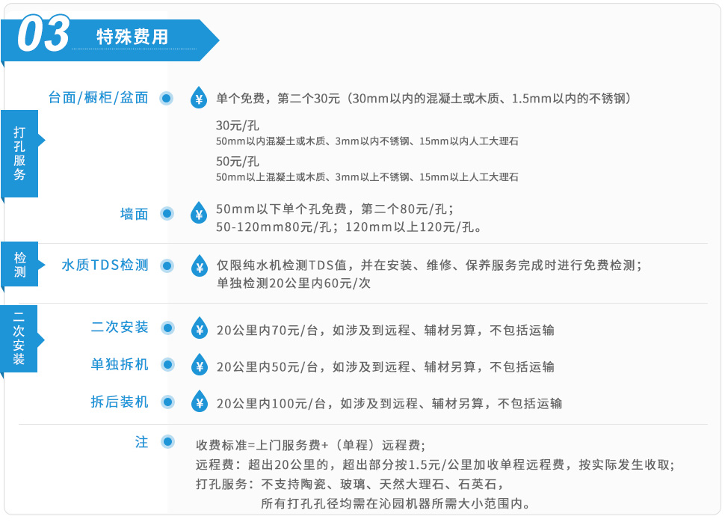Click the 特殊费用 header banner title
This screenshot has width=728, height=522.
(x=132, y=37)
